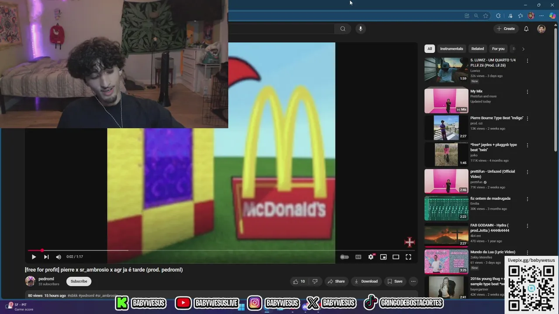Open the My Mix playlist thumbnail
This screenshot has width=559, height=314.
(446, 101)
